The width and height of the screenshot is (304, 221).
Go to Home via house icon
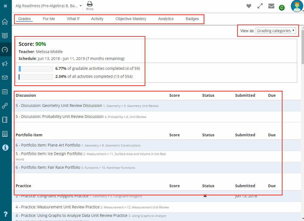pos(5,22)
